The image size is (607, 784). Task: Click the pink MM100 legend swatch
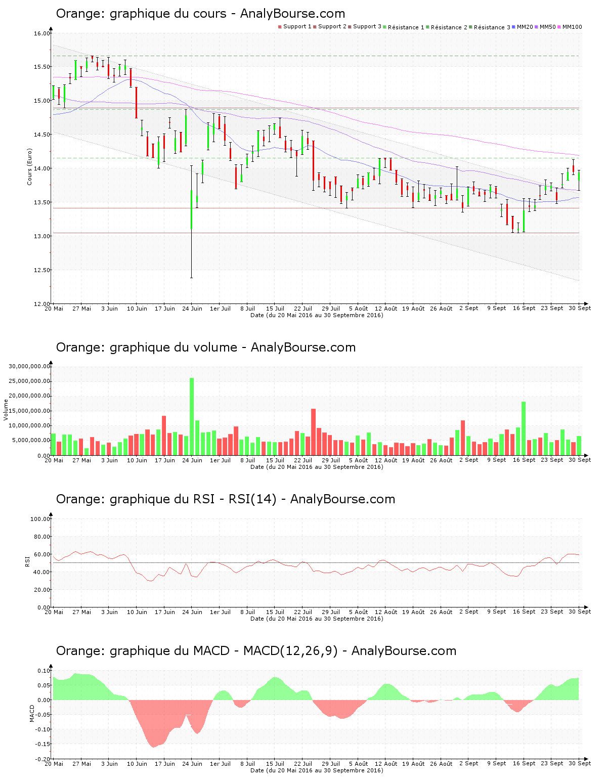point(559,27)
